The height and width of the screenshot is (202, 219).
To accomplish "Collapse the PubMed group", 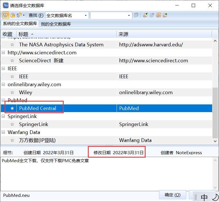I will (3, 100).
